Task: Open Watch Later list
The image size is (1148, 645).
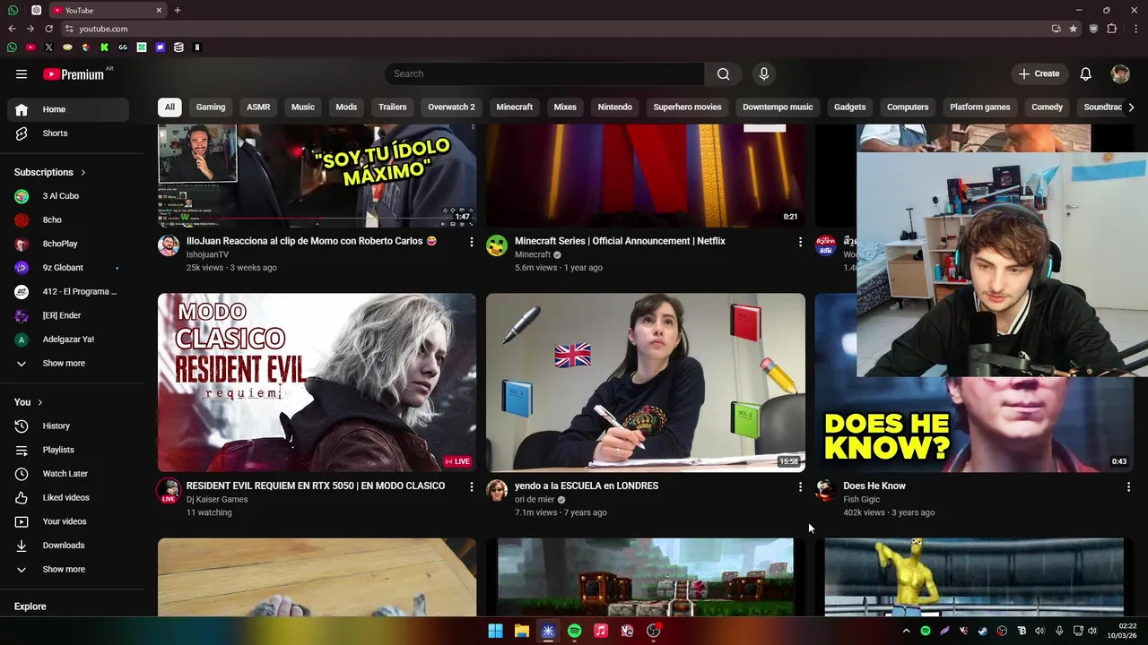Action: click(x=68, y=474)
